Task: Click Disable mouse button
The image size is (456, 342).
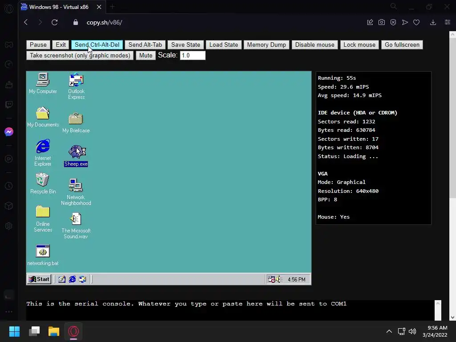Action: [315, 45]
